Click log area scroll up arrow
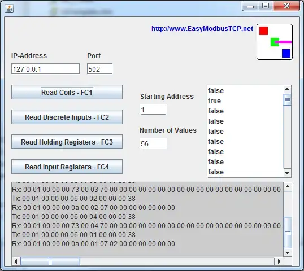This screenshot has width=304, height=271. (x=288, y=187)
